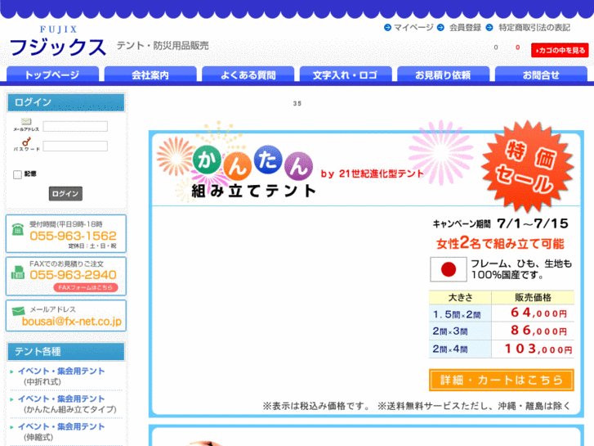
Task: Click the パスワード input field
Action: (x=75, y=146)
